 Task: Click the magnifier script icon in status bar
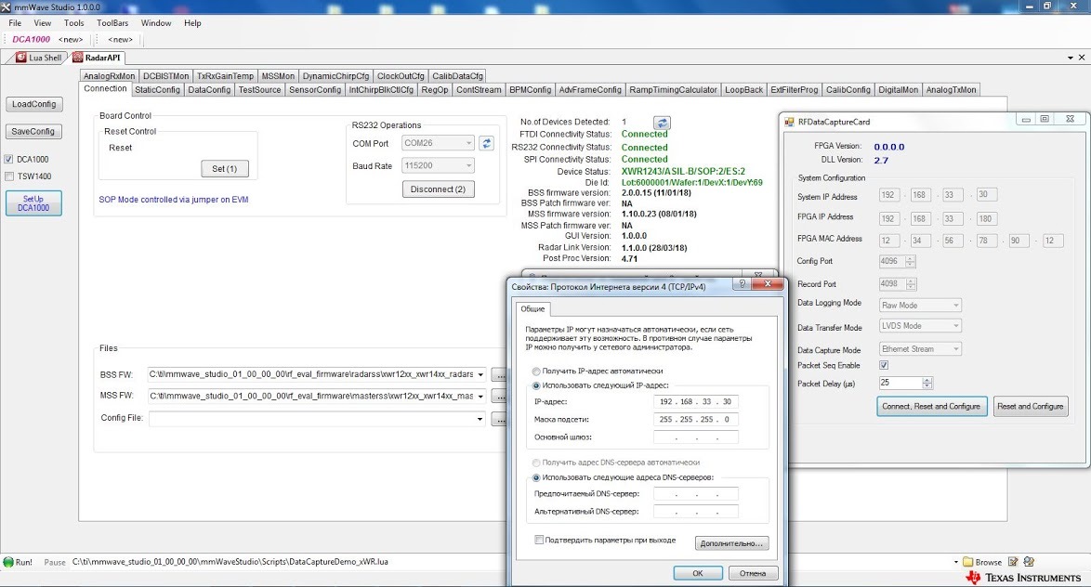point(1029,562)
